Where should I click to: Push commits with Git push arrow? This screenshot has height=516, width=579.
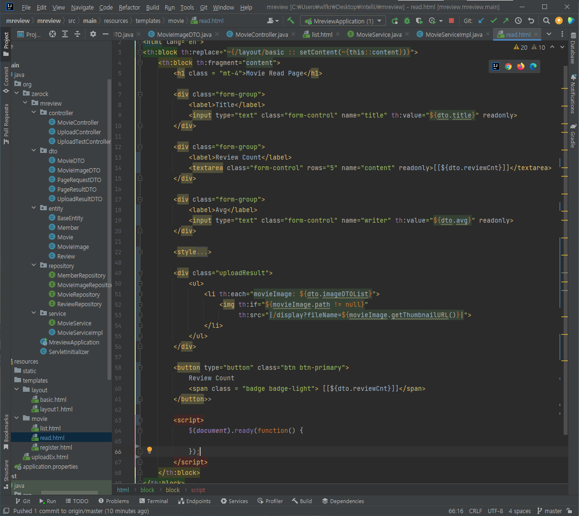click(x=506, y=21)
